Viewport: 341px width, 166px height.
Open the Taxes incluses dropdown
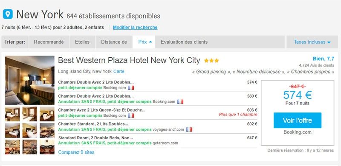(312, 42)
